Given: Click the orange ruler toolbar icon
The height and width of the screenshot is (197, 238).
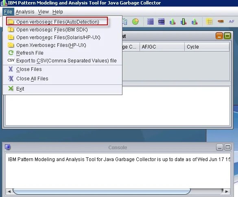Looking at the screenshot, I should [221, 21].
